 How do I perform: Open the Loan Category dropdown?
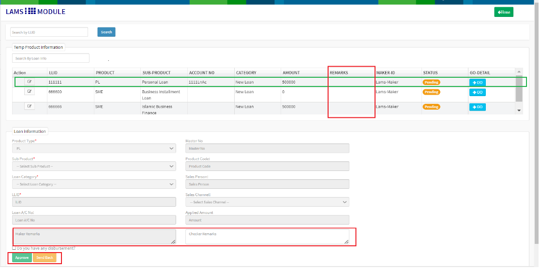tap(94, 184)
